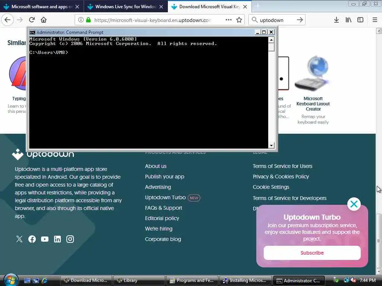
Task: Bookmark this page with the star icon
Action: tap(239, 20)
